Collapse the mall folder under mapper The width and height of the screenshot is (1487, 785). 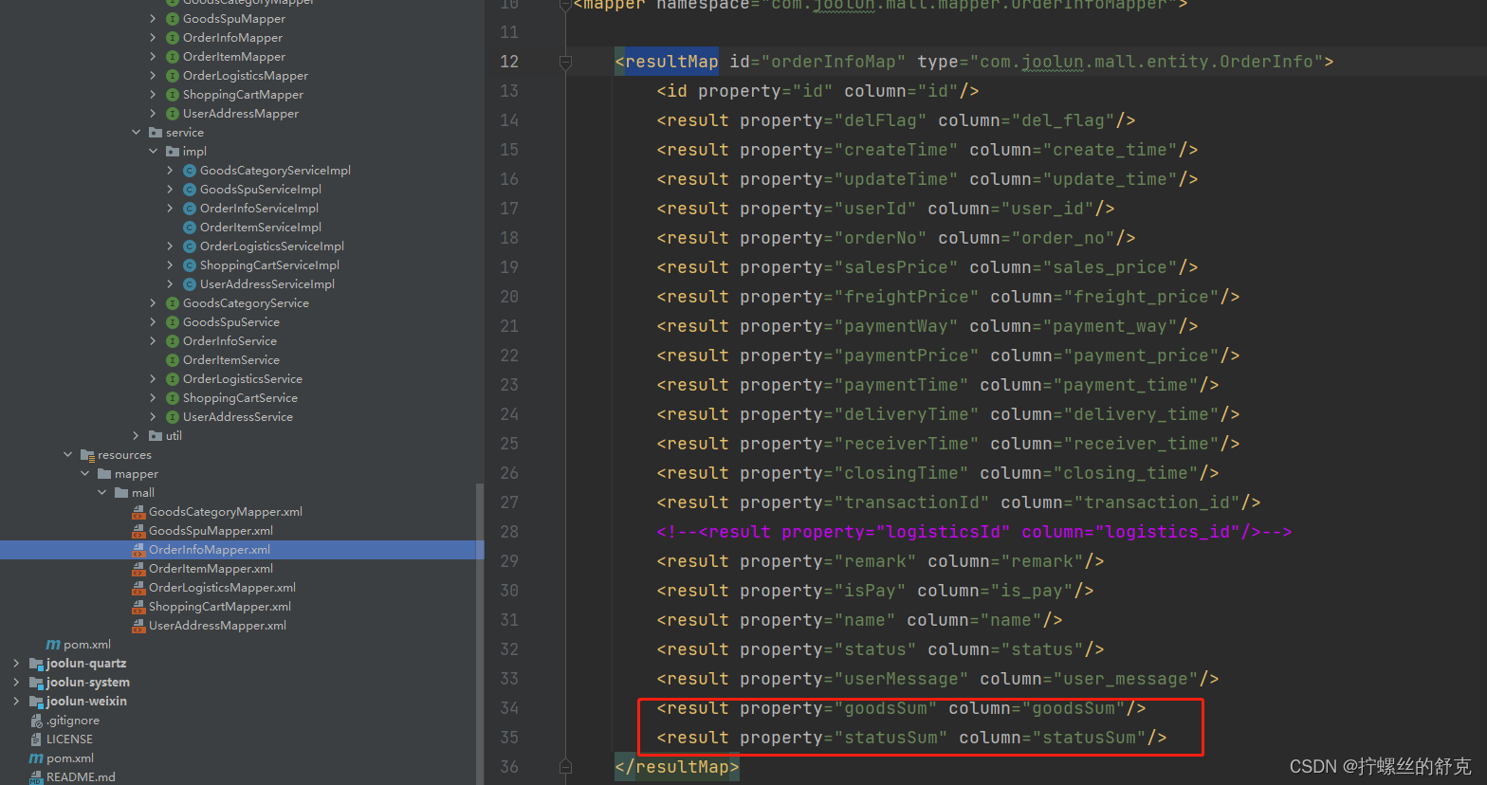102,493
